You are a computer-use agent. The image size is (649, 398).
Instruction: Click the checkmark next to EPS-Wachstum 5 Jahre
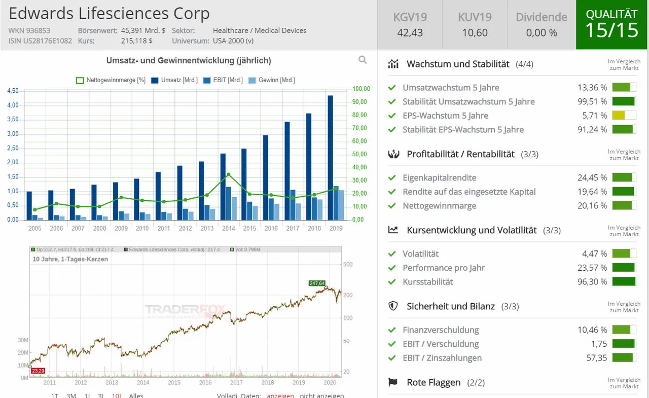click(x=392, y=116)
